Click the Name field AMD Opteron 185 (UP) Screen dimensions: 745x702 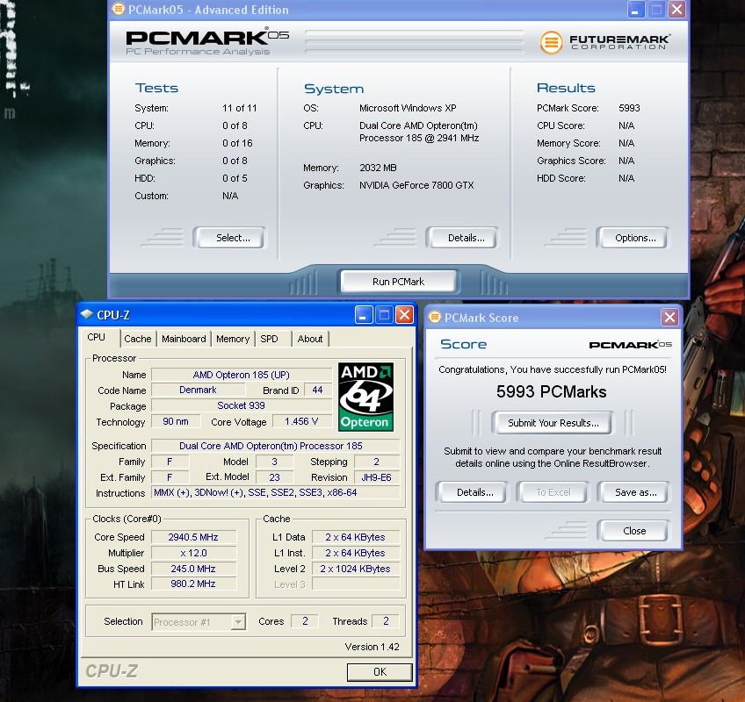pos(241,375)
